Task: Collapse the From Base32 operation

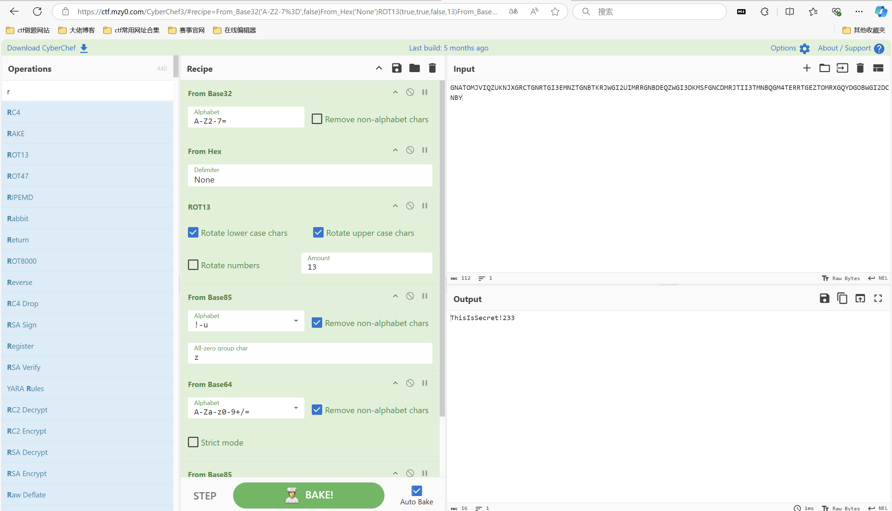Action: 395,92
